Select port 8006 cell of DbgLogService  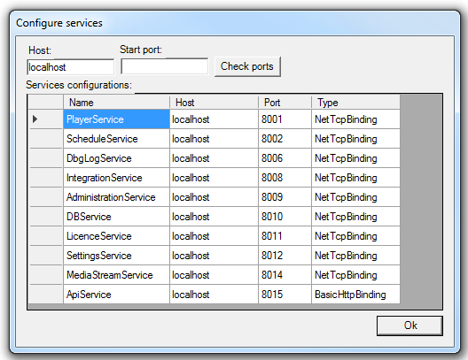click(285, 158)
